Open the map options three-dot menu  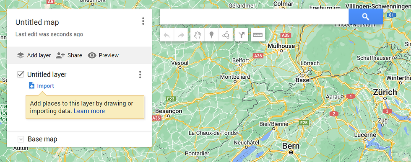(x=143, y=21)
